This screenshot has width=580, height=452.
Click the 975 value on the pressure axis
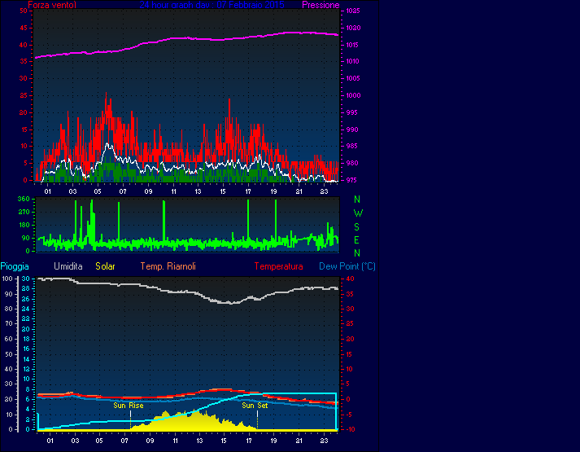(x=351, y=180)
